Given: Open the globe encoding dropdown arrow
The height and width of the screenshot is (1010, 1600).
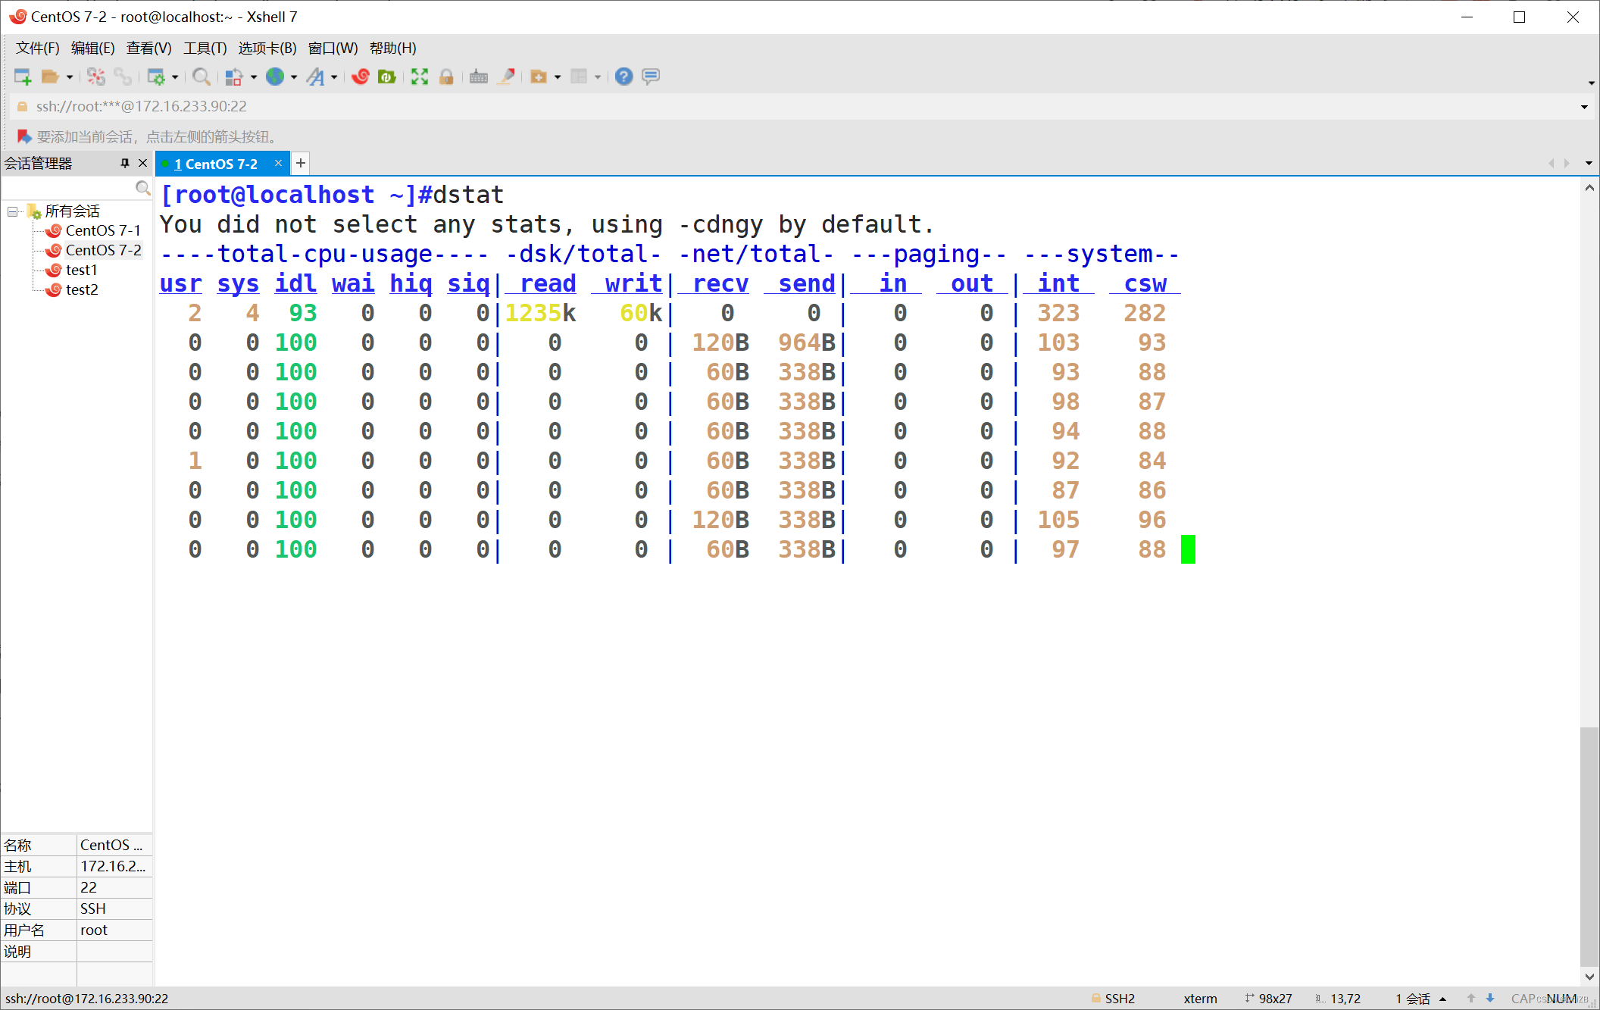Looking at the screenshot, I should (294, 77).
